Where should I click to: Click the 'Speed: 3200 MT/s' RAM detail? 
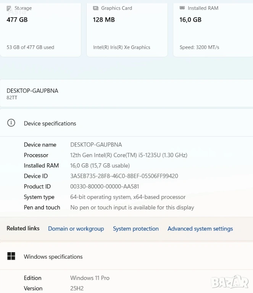tap(199, 47)
